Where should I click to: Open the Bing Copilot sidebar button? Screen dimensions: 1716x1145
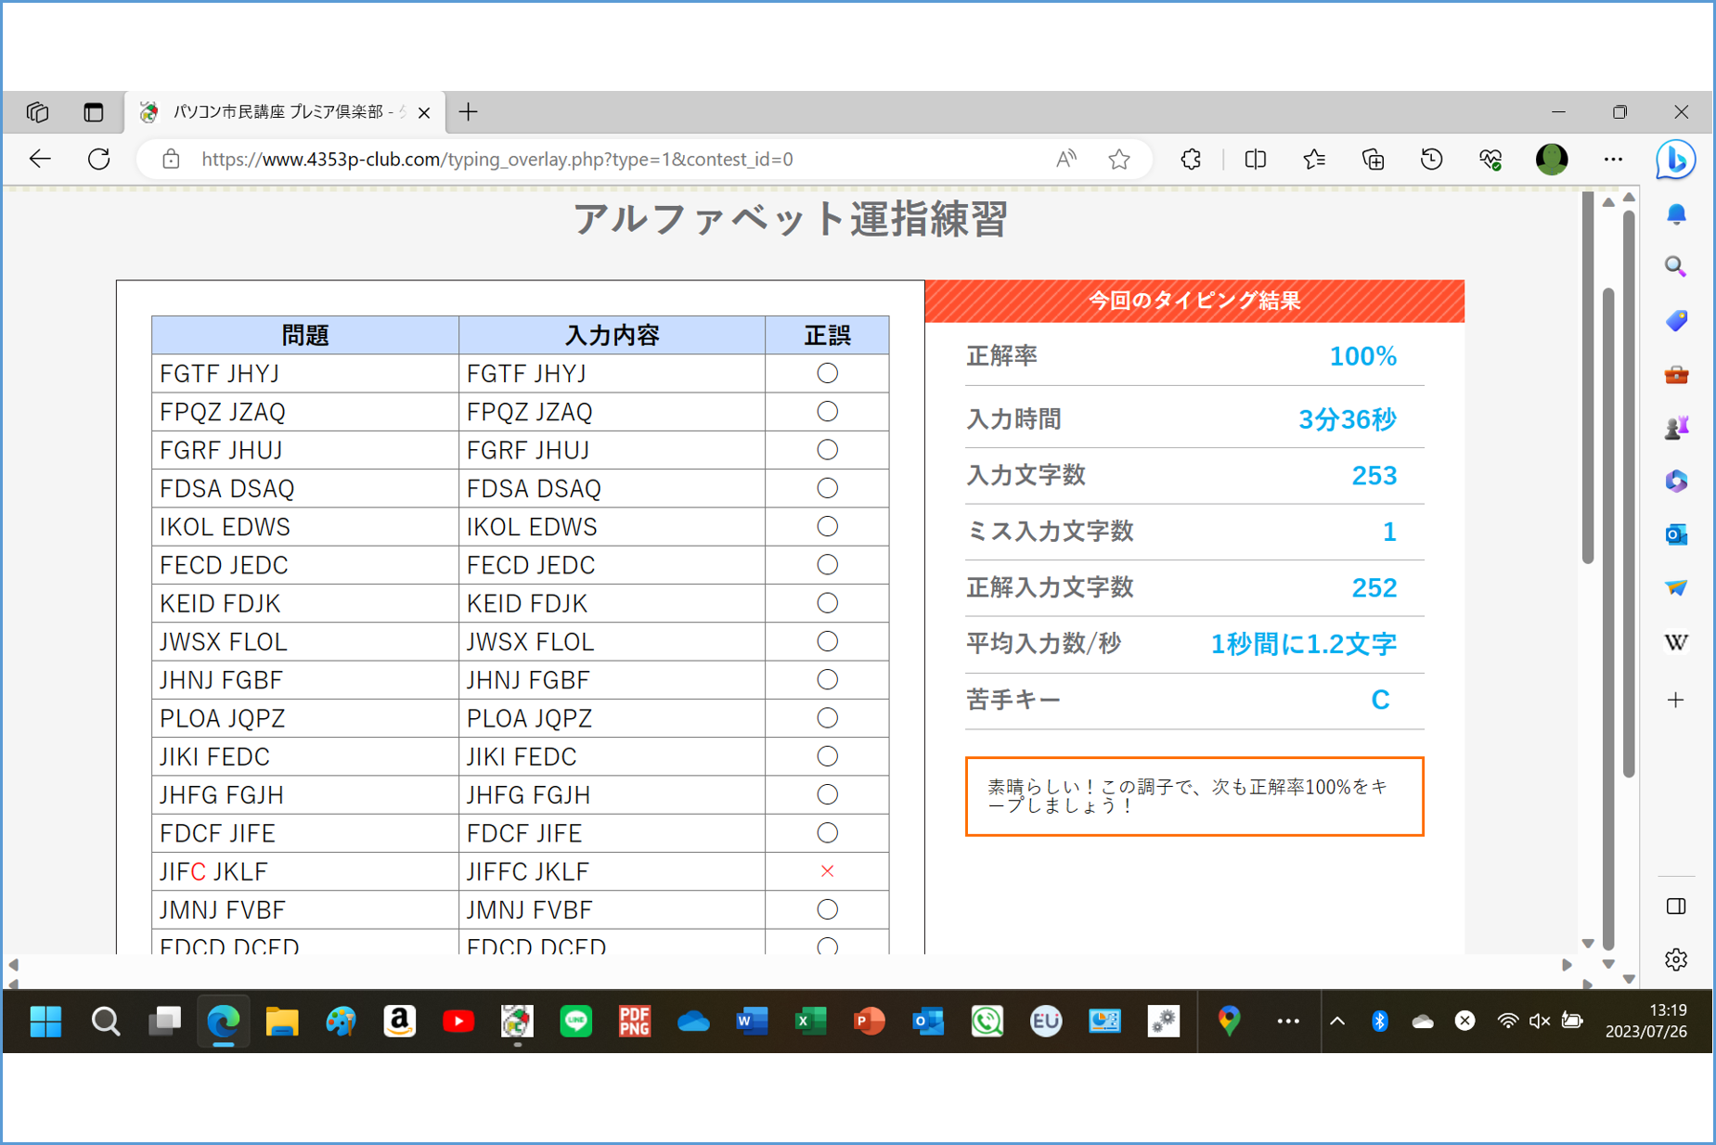tap(1675, 160)
